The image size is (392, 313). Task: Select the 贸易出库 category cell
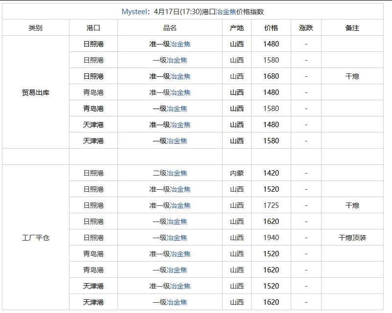point(37,92)
